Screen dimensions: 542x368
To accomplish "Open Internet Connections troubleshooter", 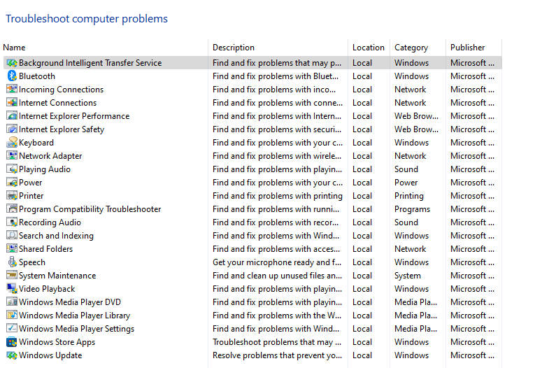I will click(57, 103).
